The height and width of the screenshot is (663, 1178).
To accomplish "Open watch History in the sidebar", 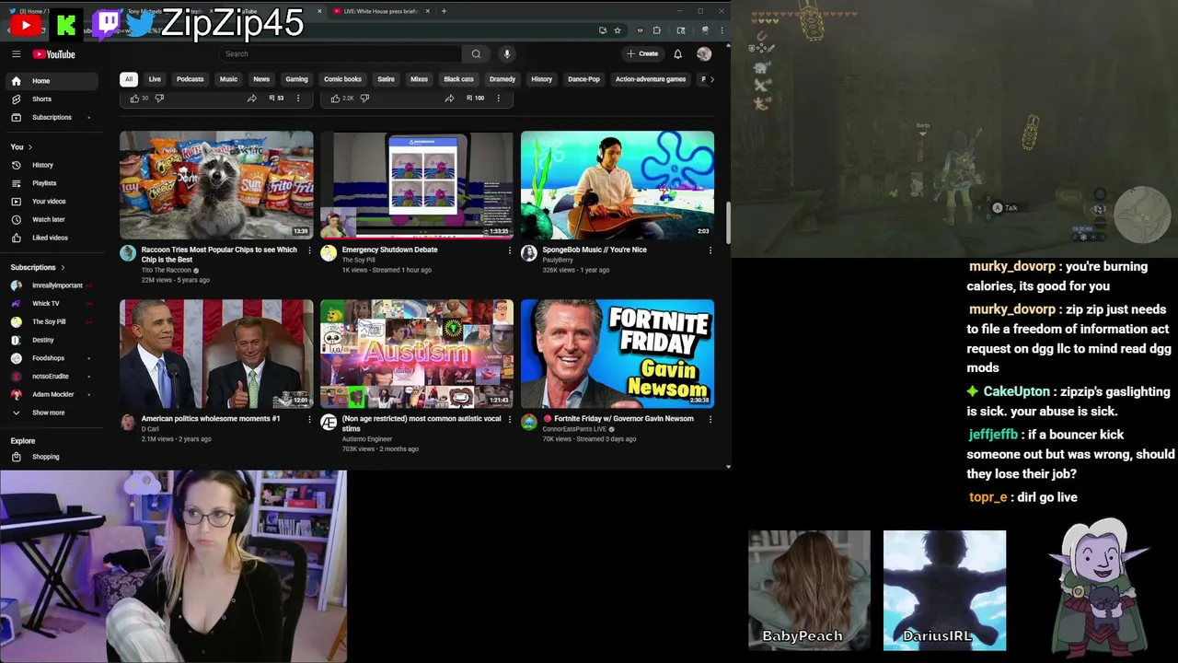I will (x=52, y=165).
